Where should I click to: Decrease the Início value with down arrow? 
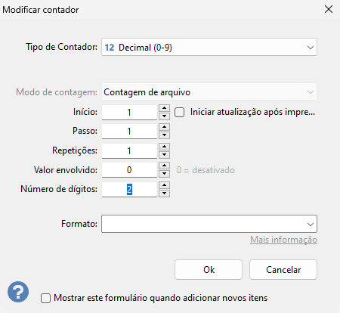point(164,116)
